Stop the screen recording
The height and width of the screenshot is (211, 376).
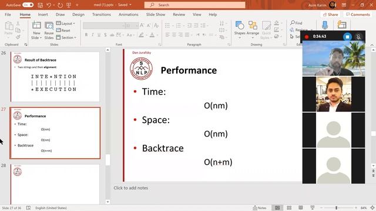pyautogui.click(x=347, y=36)
